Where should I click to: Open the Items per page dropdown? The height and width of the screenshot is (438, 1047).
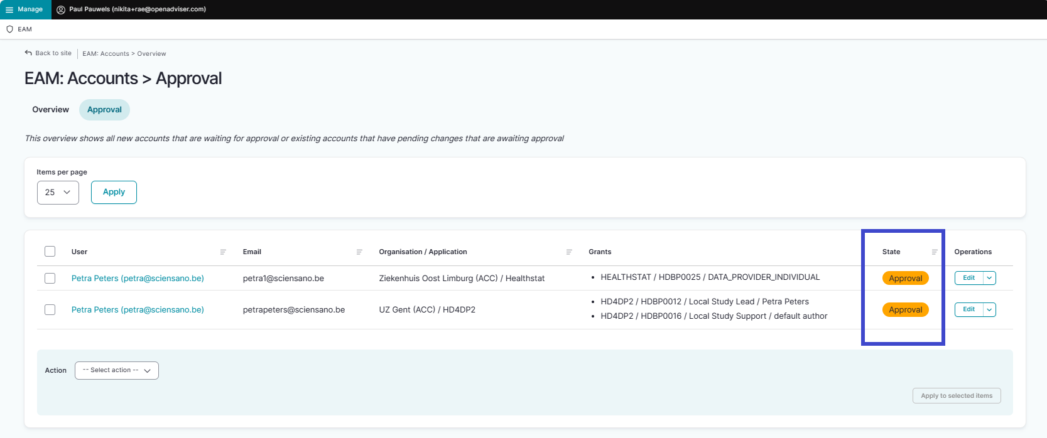pyautogui.click(x=58, y=193)
